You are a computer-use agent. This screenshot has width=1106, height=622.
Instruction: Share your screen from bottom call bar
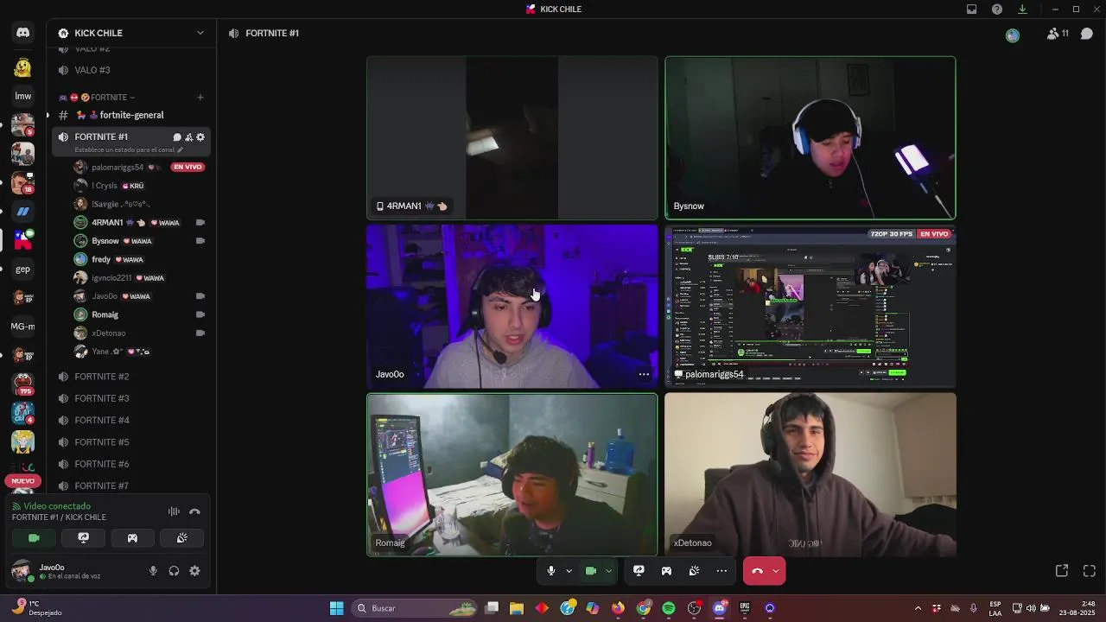tap(639, 571)
